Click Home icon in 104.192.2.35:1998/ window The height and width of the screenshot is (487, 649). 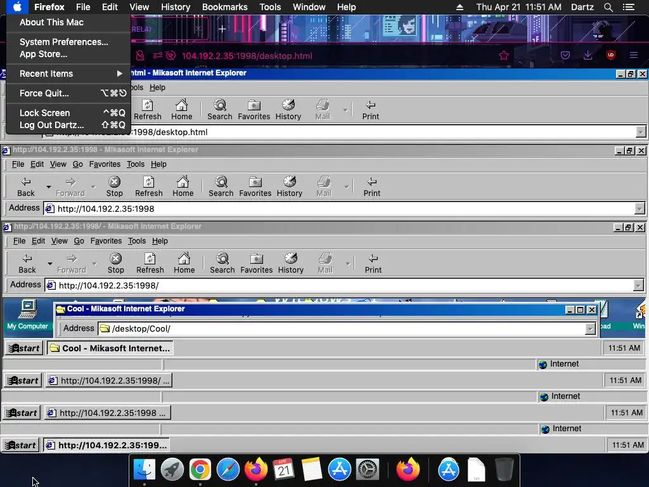pyautogui.click(x=184, y=263)
